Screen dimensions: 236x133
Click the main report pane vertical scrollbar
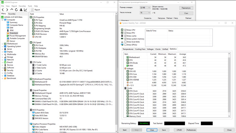[x=116, y=72]
